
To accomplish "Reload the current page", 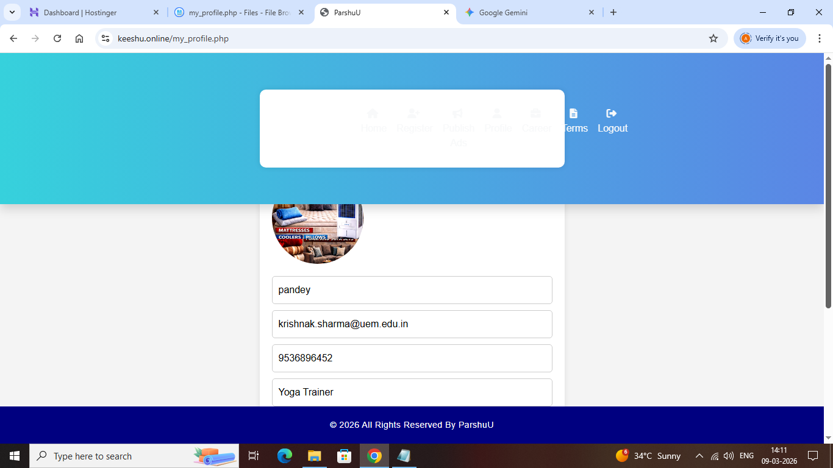I will pos(57,38).
